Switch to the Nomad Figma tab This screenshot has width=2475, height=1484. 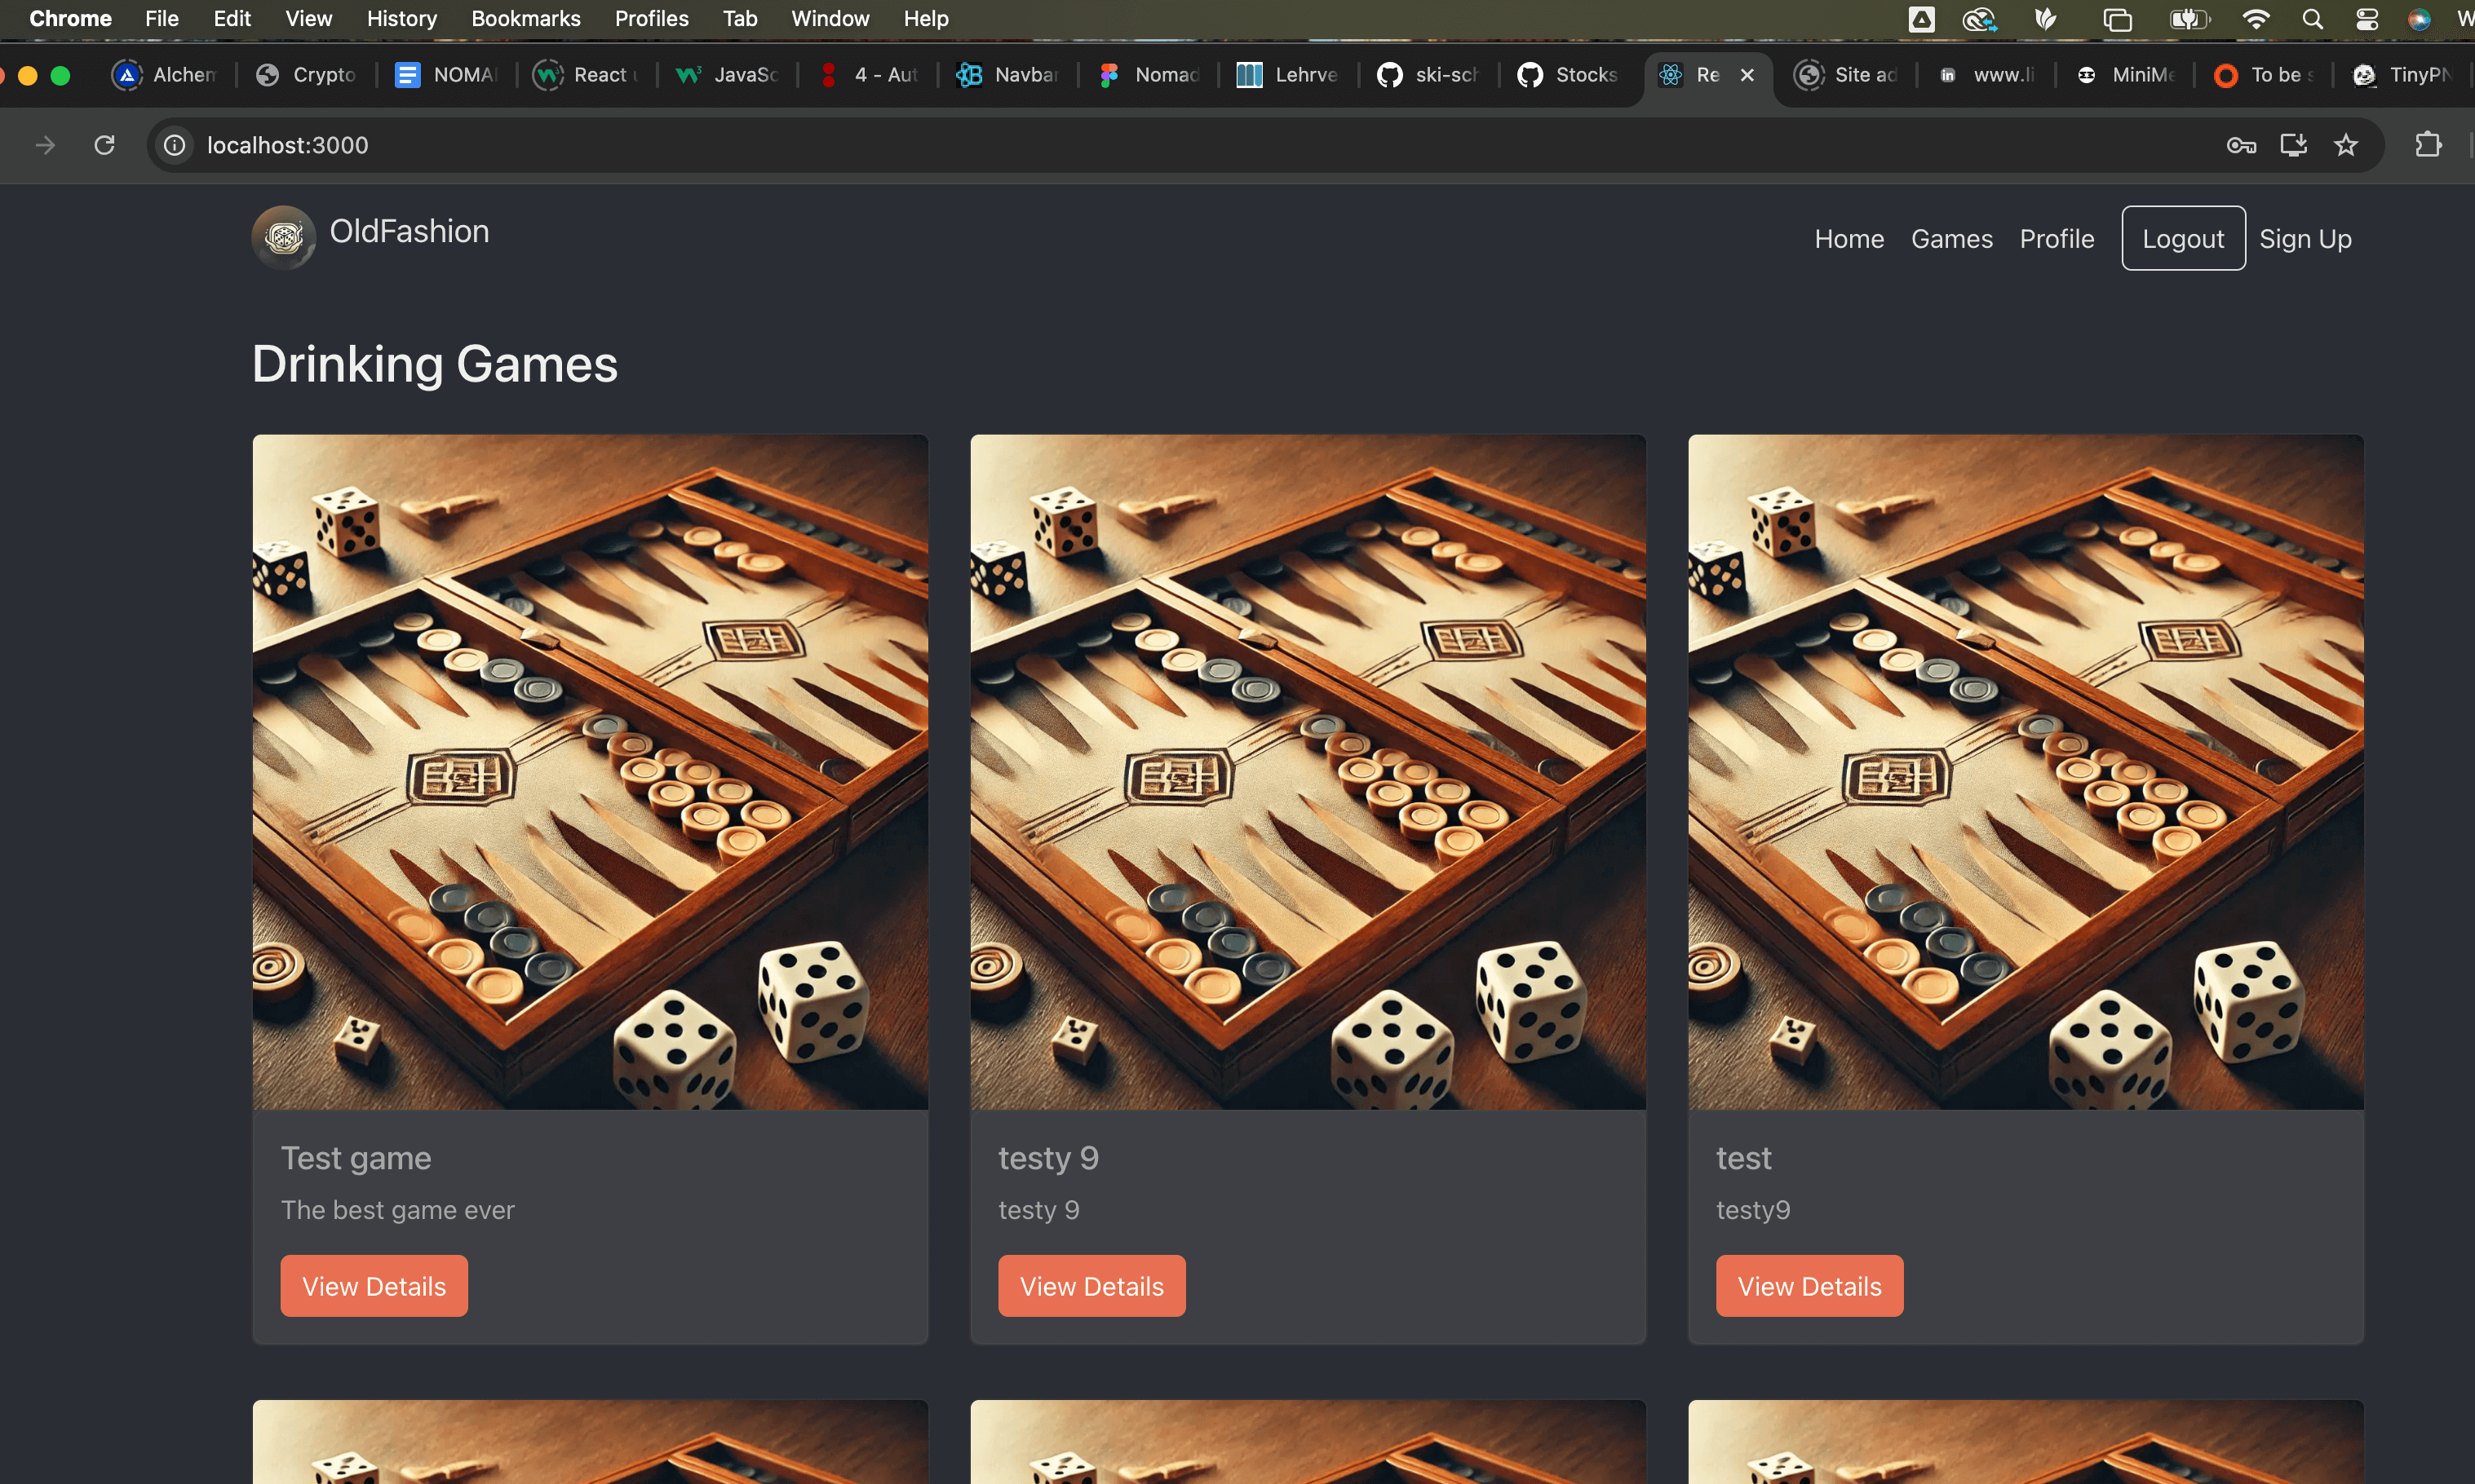pyautogui.click(x=1149, y=75)
